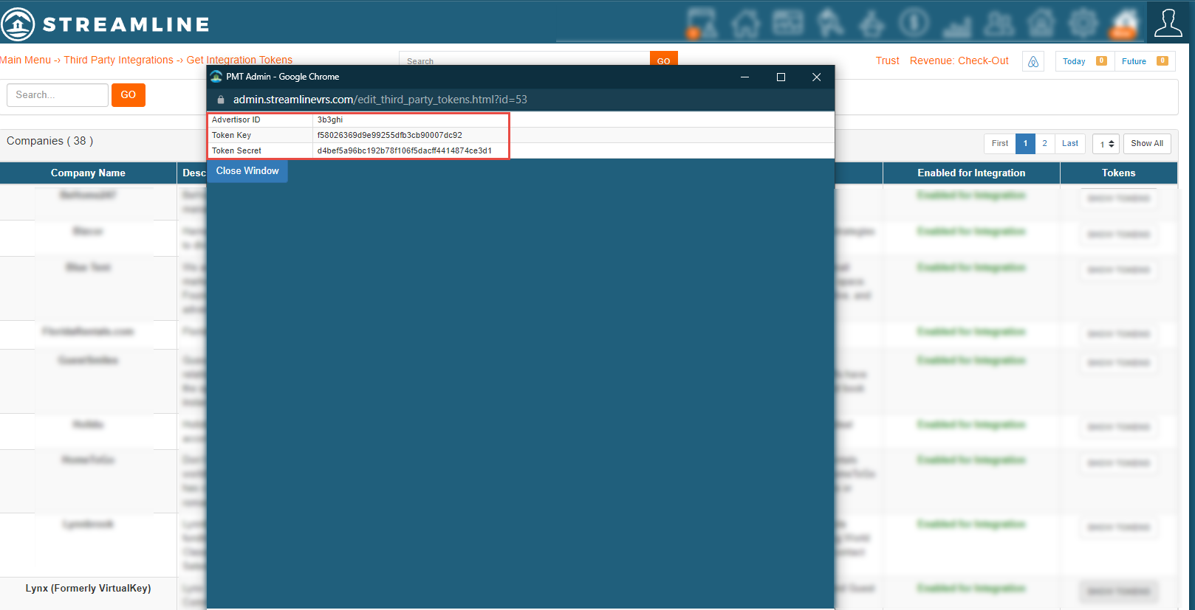Open the user profile icon

pos(1168,23)
